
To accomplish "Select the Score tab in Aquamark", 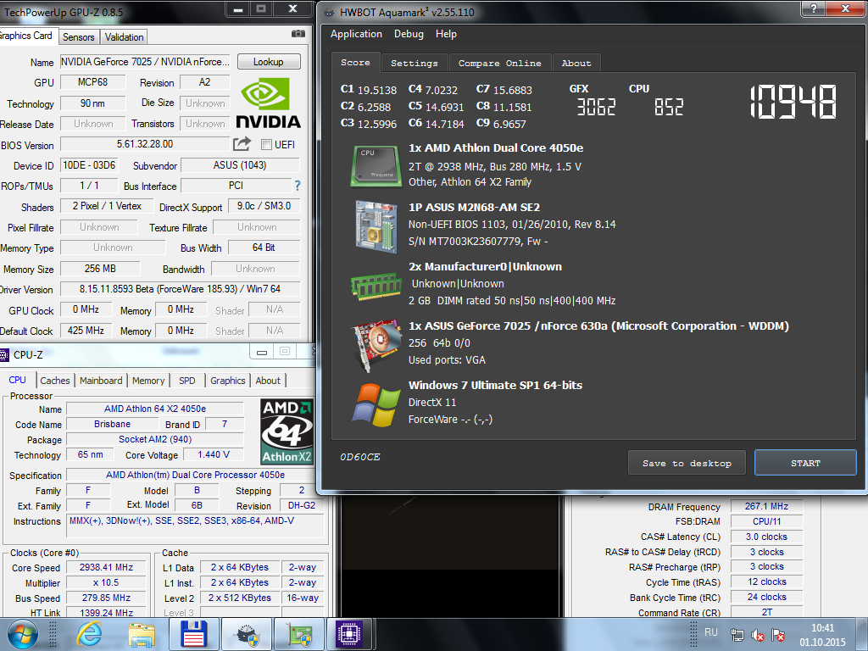I will pyautogui.click(x=355, y=63).
